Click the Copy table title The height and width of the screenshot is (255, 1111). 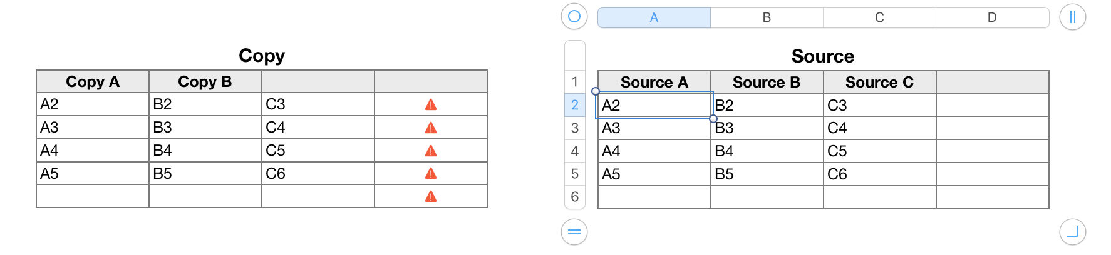coord(262,56)
